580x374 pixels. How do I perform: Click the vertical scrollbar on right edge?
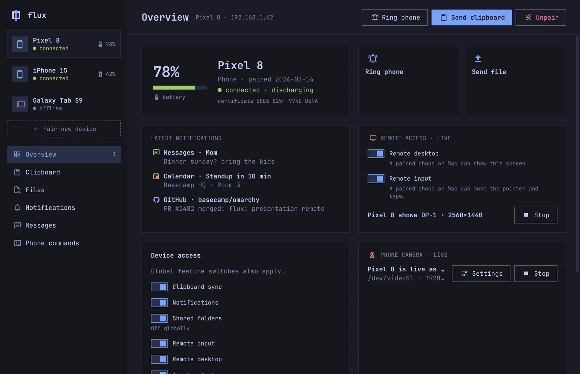pyautogui.click(x=578, y=154)
